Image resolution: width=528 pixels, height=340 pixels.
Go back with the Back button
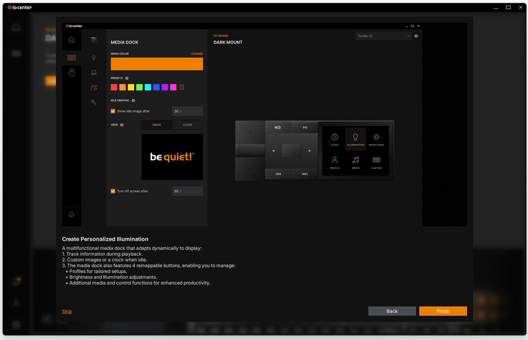coord(392,311)
